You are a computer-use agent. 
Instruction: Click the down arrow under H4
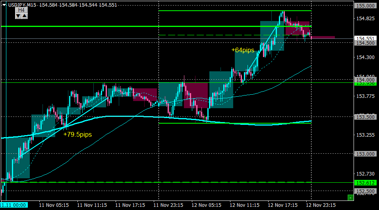pyautogui.click(x=18, y=16)
